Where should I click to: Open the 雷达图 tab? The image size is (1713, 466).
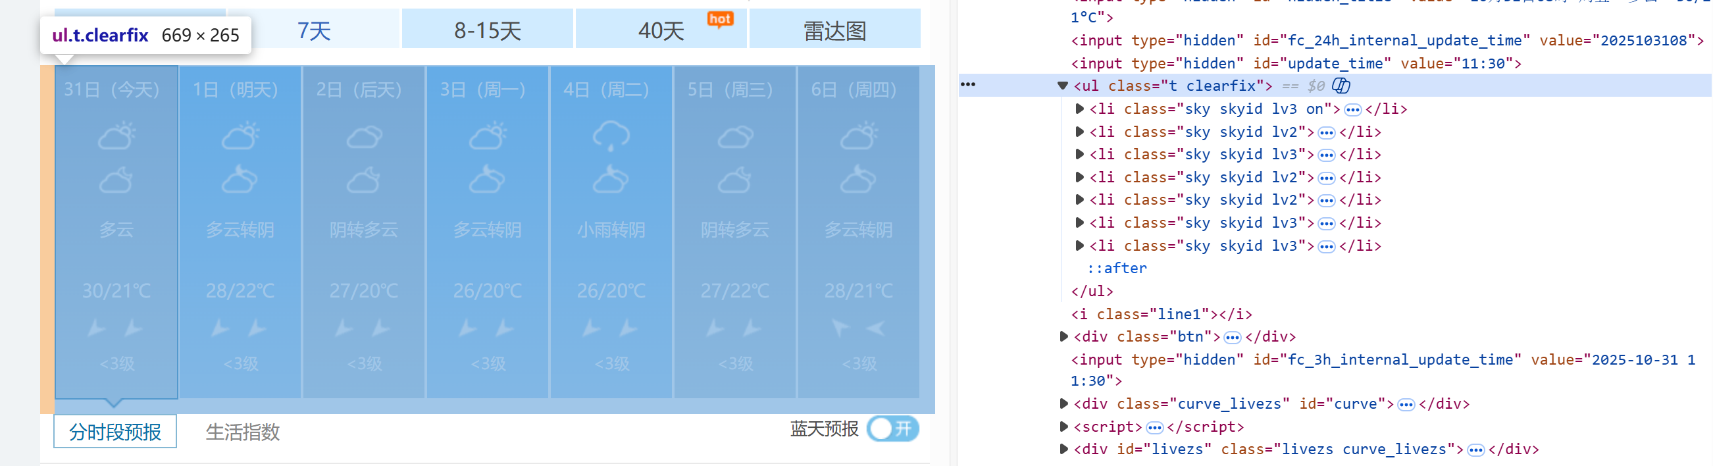click(x=834, y=30)
